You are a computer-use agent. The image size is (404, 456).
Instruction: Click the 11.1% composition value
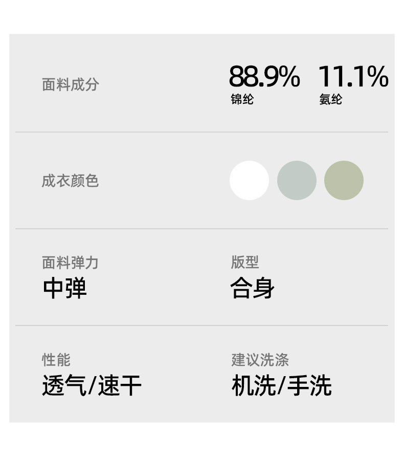[x=353, y=77]
